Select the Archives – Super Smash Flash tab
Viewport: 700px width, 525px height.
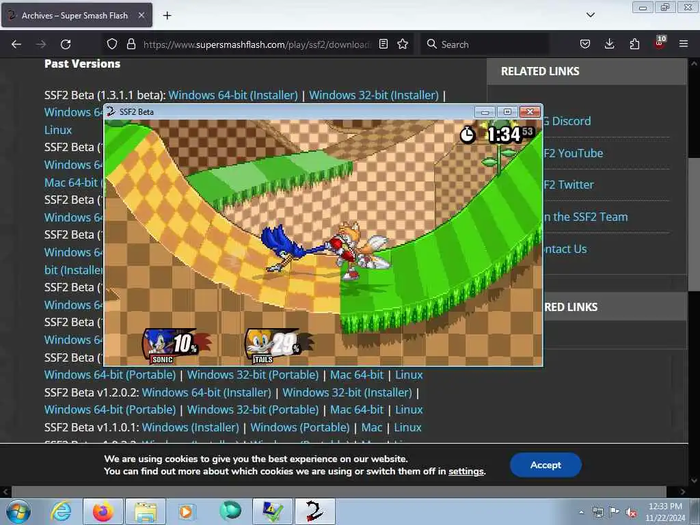[x=77, y=15]
